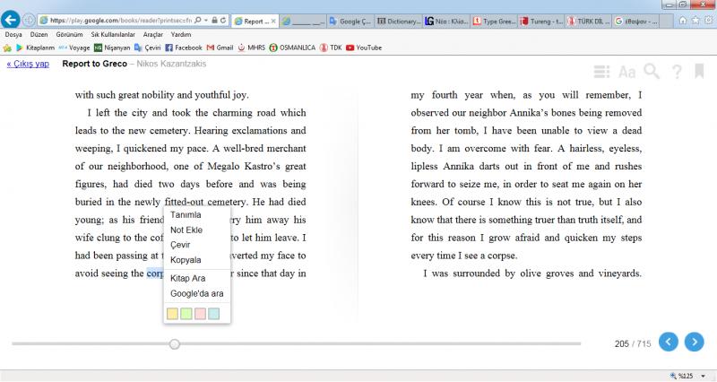Open the table of contents icon
This screenshot has width=717, height=382.
tap(601, 72)
